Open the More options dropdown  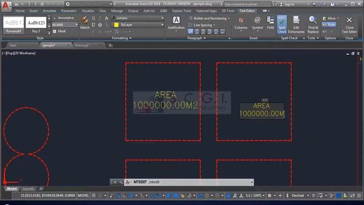[x=330, y=18]
